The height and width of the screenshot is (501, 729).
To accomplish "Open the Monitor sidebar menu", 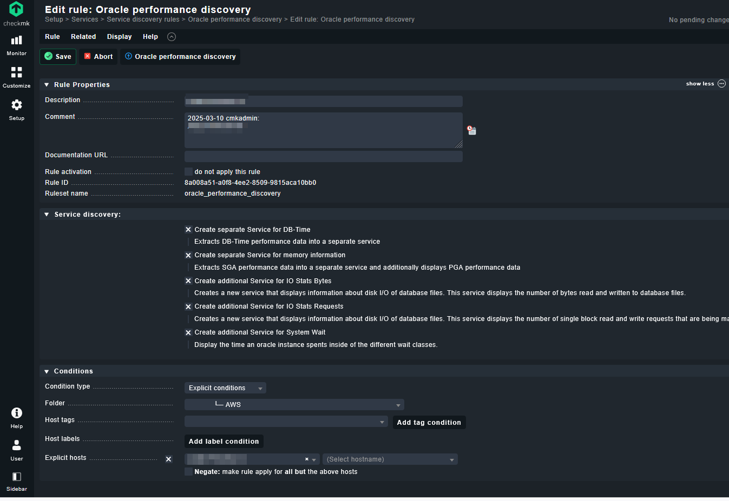I will (17, 44).
